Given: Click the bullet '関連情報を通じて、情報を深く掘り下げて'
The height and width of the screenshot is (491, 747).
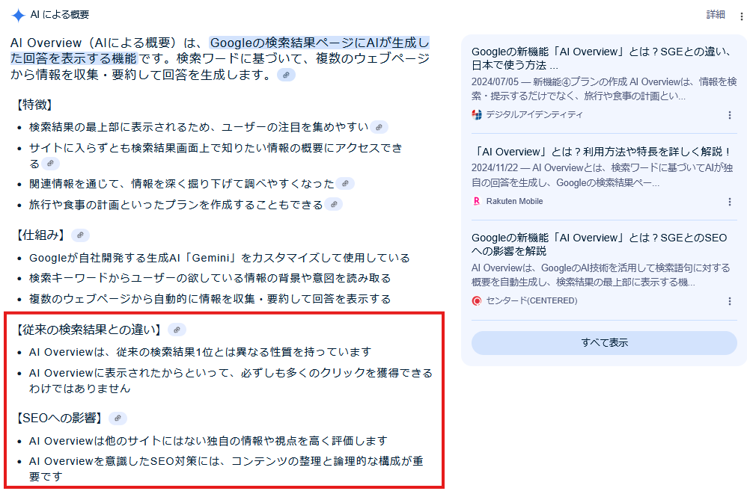Looking at the screenshot, I should click(181, 183).
